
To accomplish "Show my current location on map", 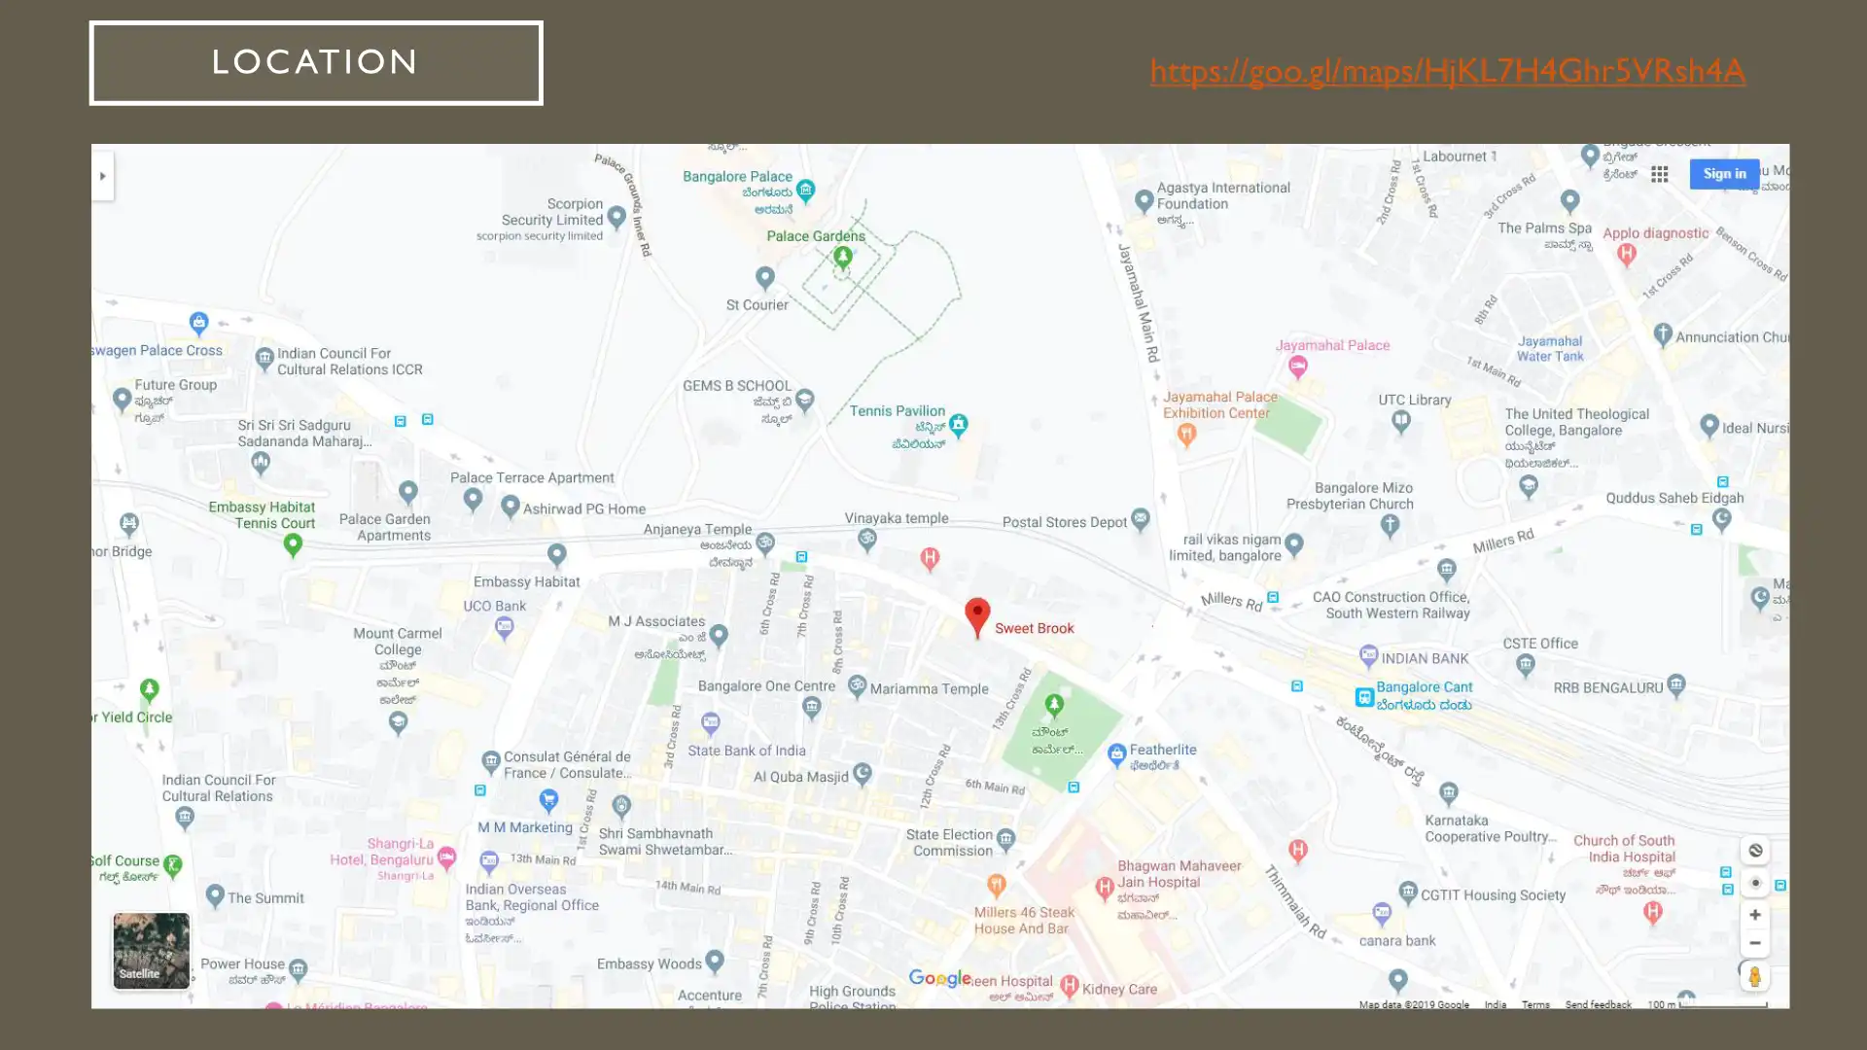I will (x=1755, y=884).
